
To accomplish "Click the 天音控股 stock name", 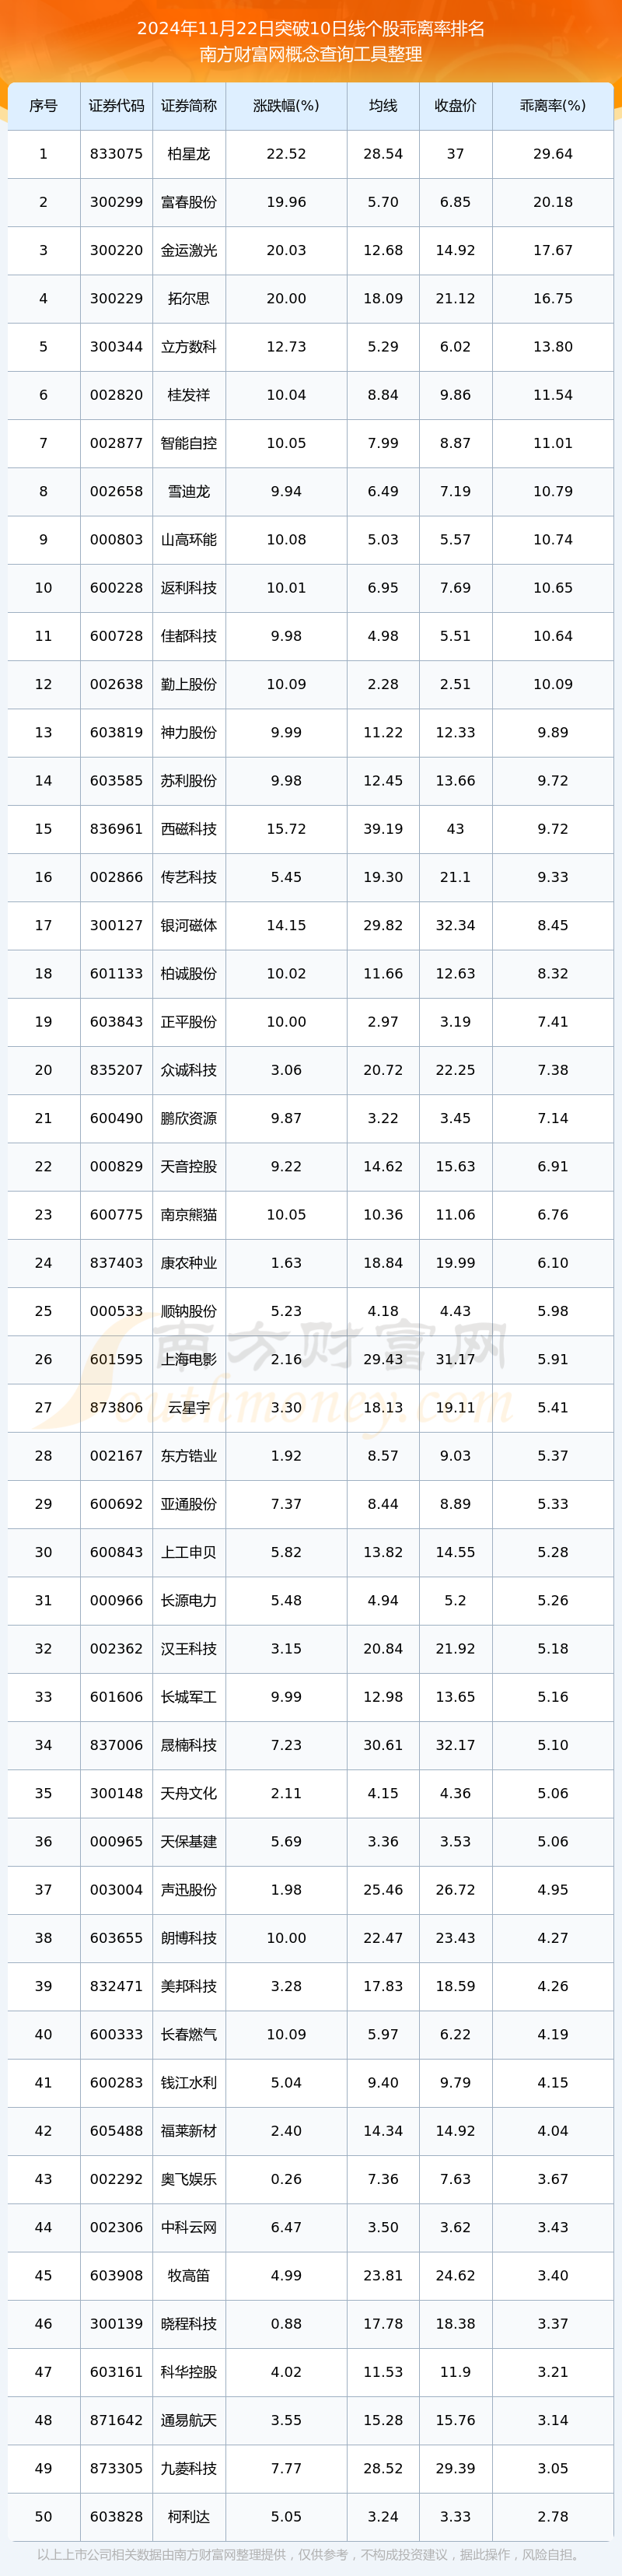I will point(189,1166).
